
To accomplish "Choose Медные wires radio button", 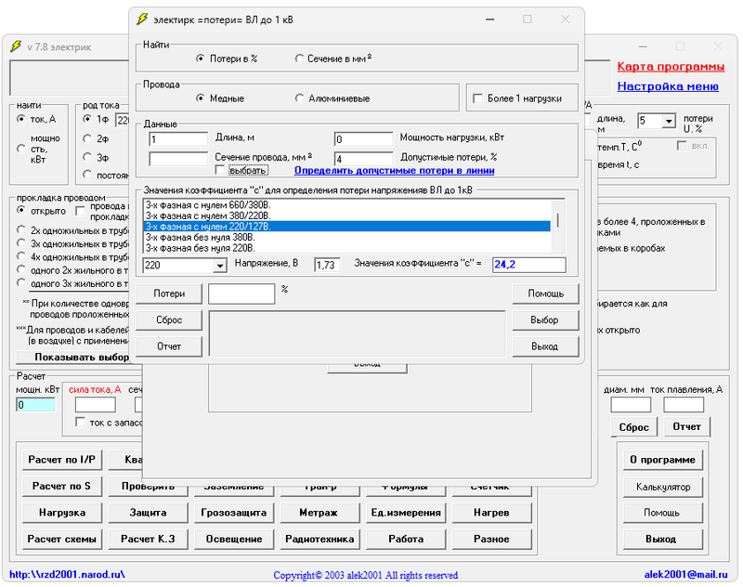I will pos(201,98).
